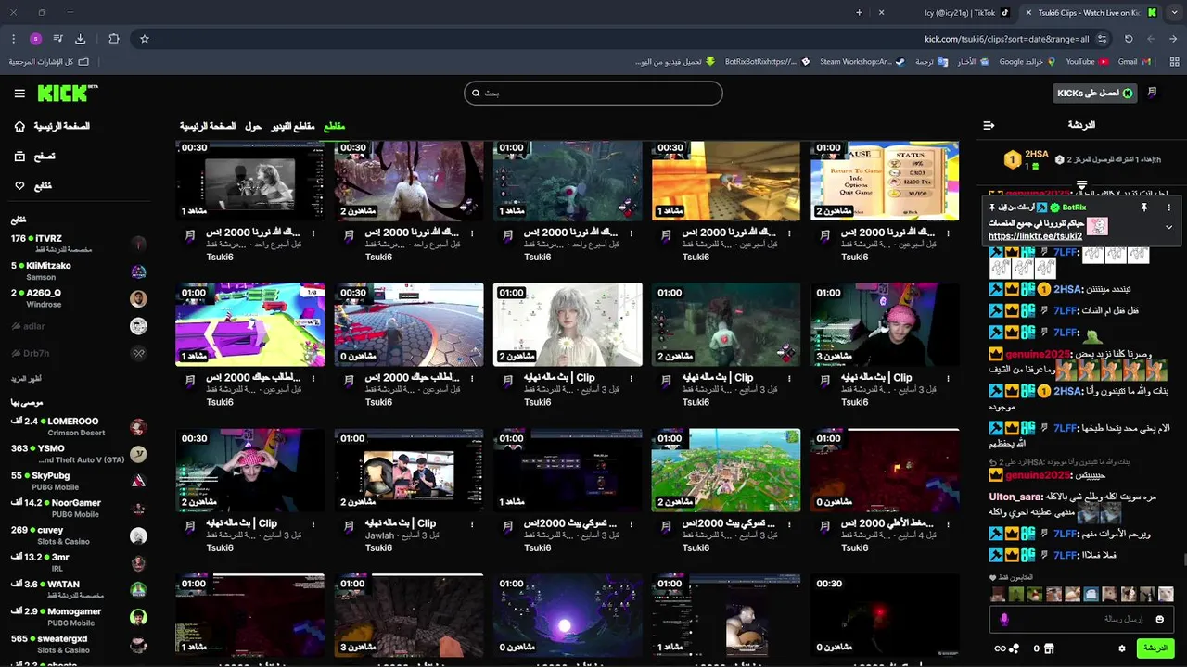Screen dimensions: 1187x667
Task: Open the sweatergxd recommended channel
Action: pos(79,644)
